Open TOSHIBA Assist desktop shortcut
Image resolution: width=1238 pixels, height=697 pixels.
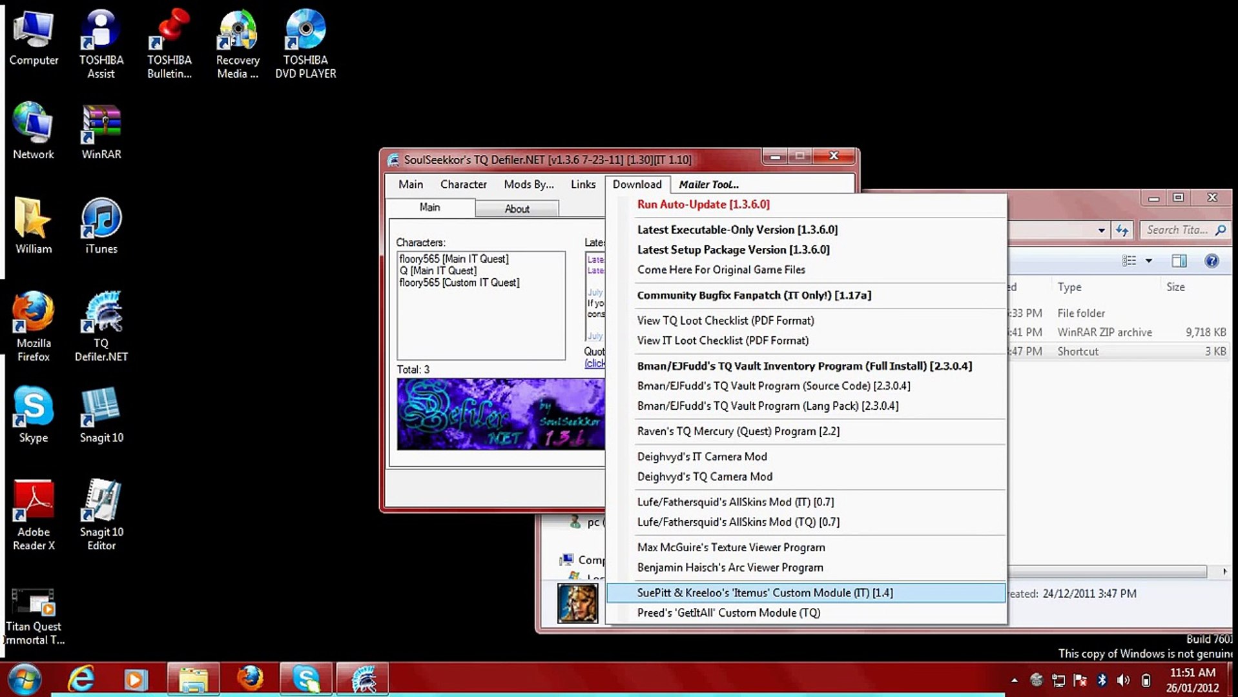coord(101,44)
